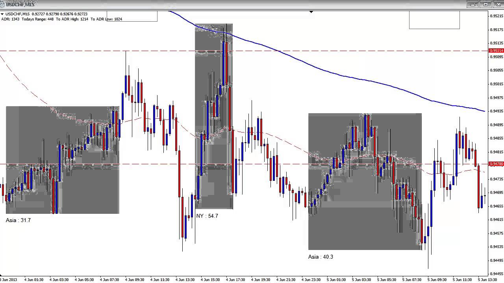Click the USDCHF,M15 title bar text

(20, 4)
